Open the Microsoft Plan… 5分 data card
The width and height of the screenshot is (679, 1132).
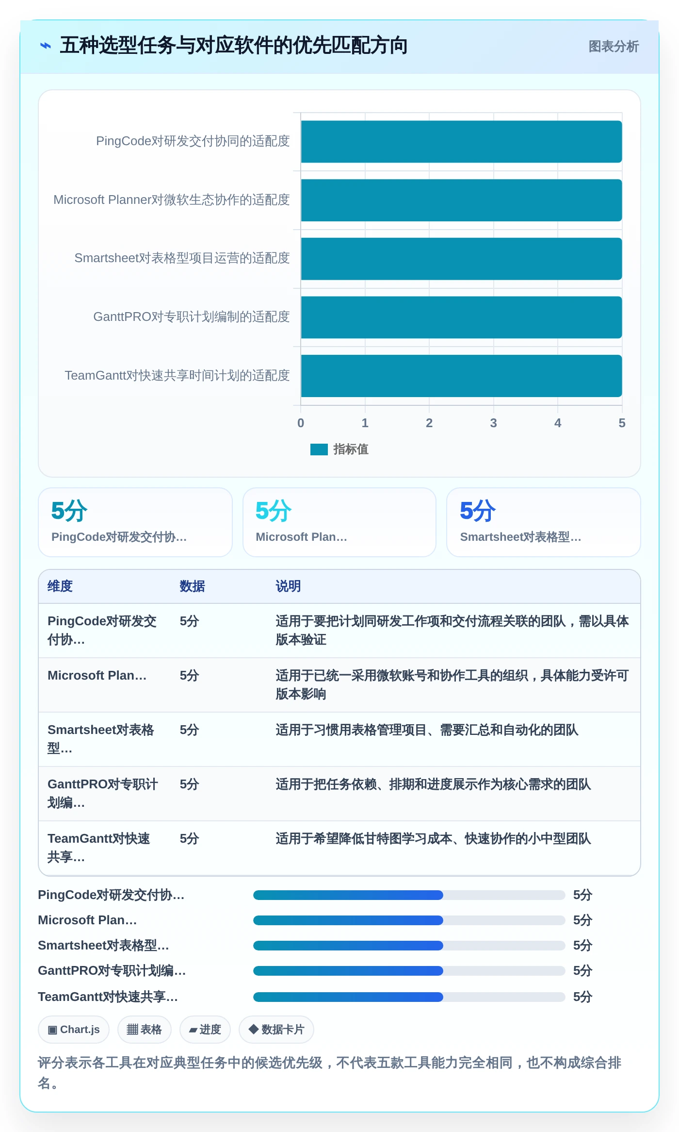tap(339, 522)
